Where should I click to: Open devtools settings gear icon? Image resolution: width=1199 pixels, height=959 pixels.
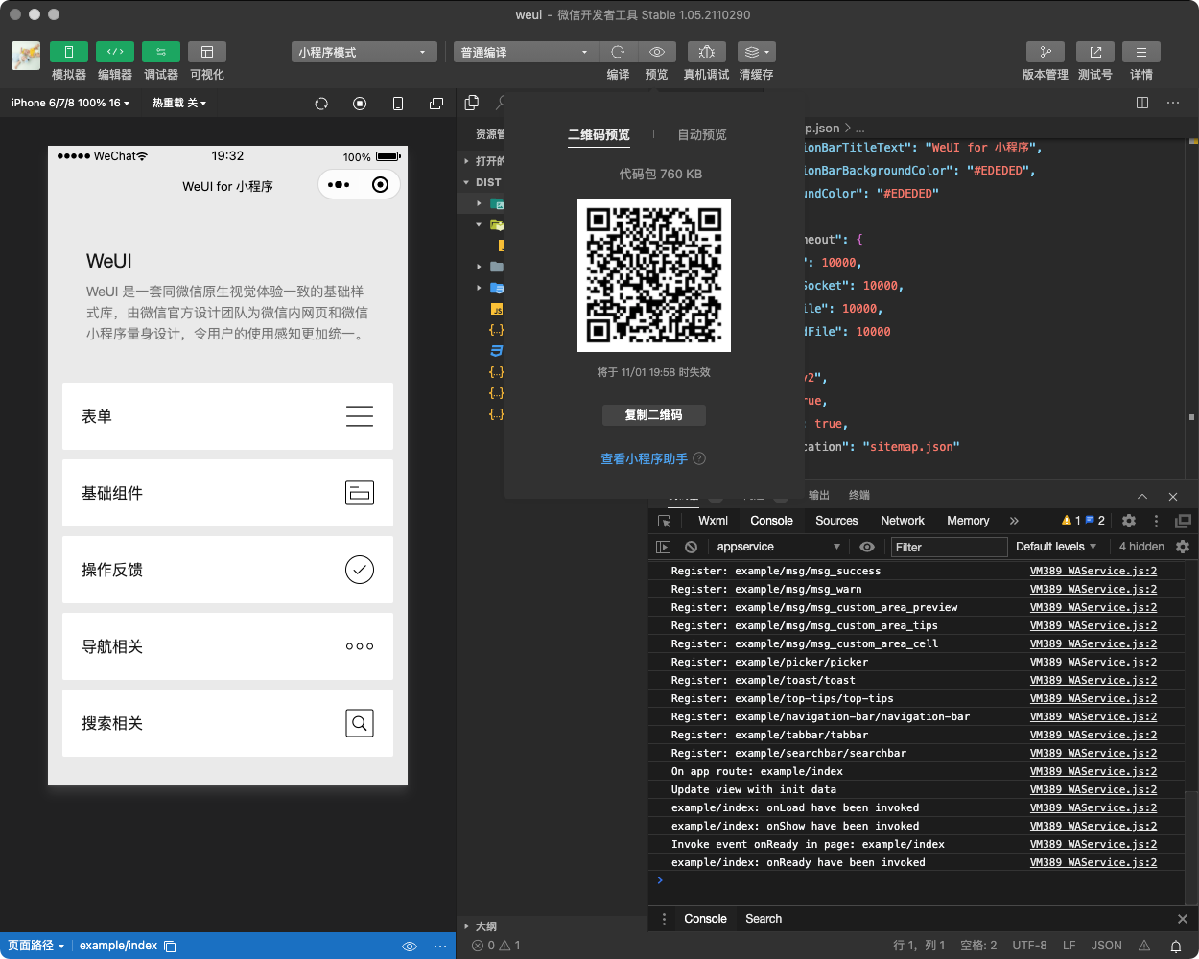[1129, 521]
